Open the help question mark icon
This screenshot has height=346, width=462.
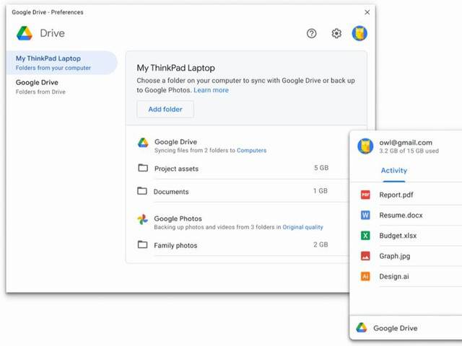(x=311, y=34)
